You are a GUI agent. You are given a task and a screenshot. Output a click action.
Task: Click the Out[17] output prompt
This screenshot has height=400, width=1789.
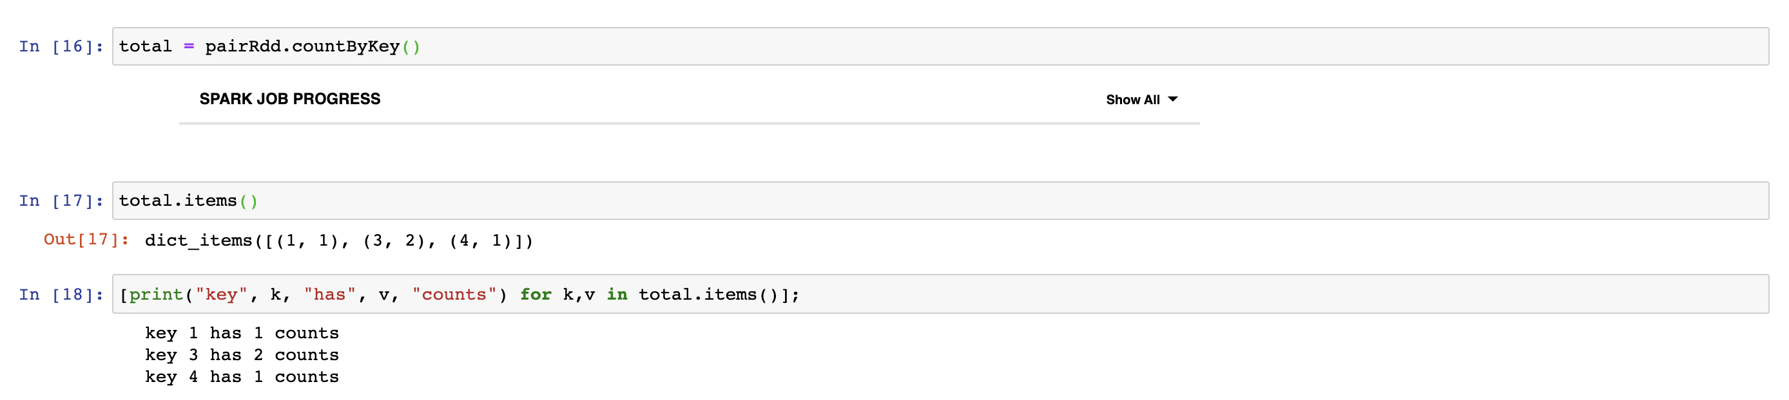click(x=86, y=240)
